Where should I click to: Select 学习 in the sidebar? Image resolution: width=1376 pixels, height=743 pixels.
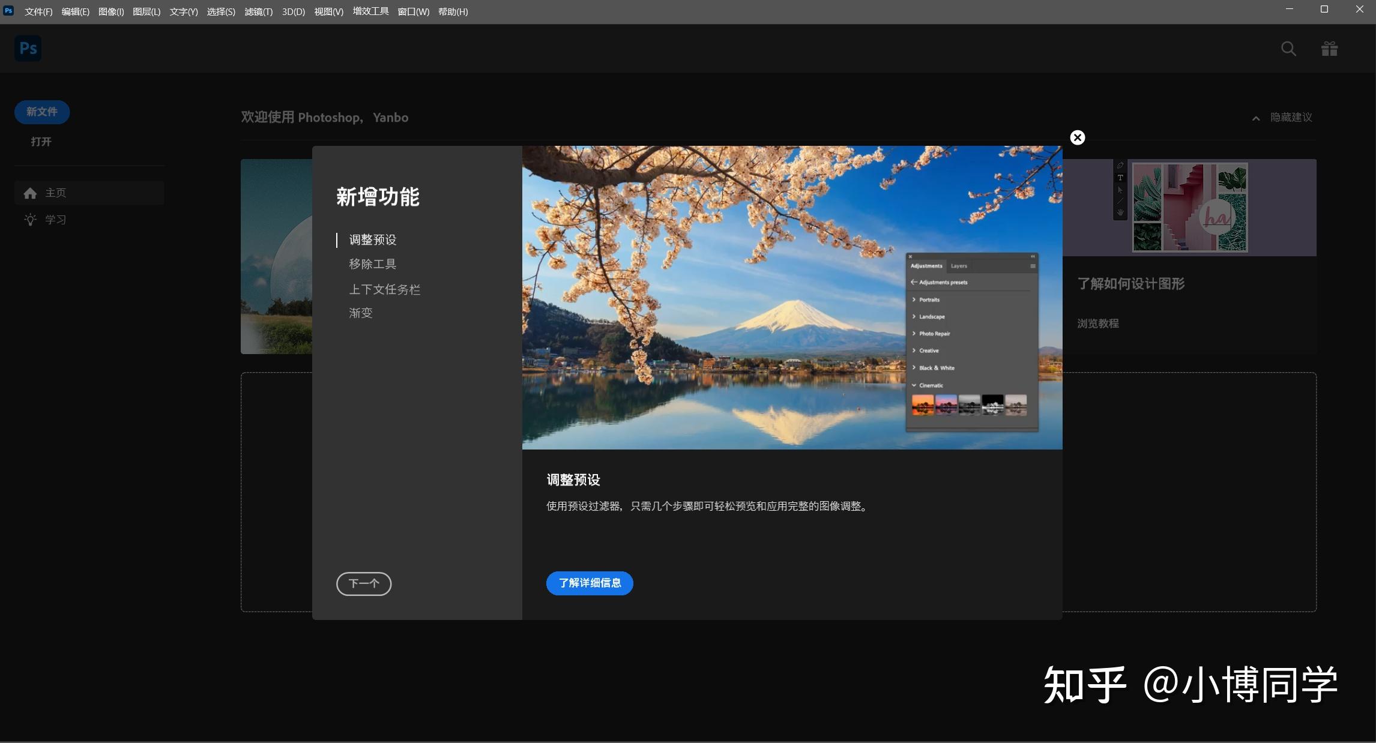89,220
